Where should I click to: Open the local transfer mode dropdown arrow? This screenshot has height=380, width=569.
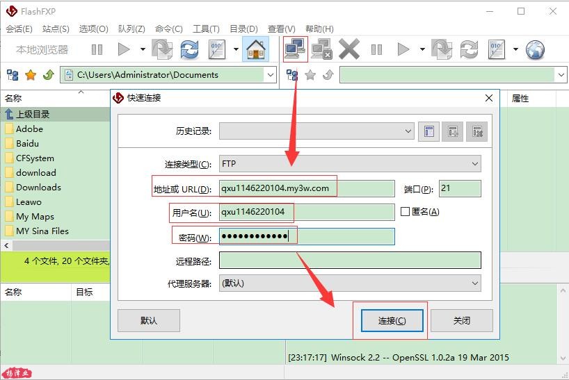pos(236,49)
